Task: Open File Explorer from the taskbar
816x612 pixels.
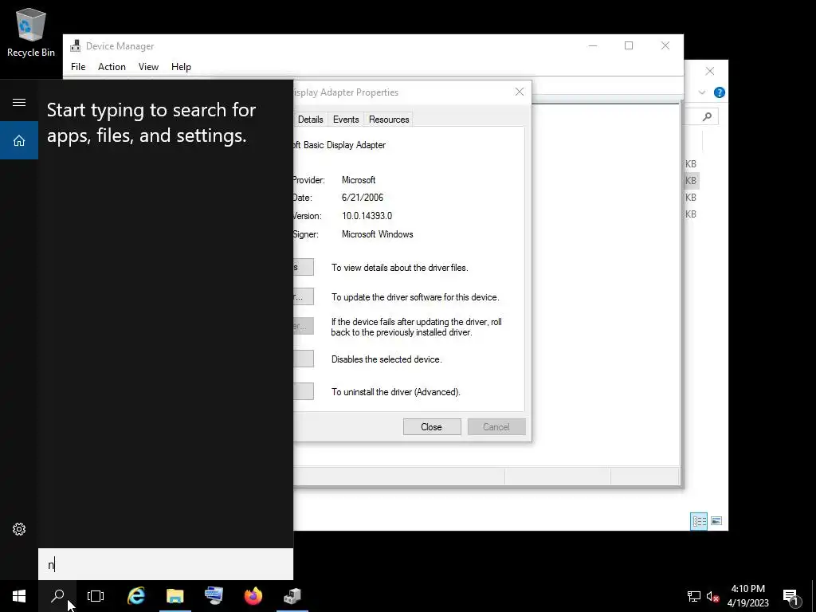Action: pos(175,596)
